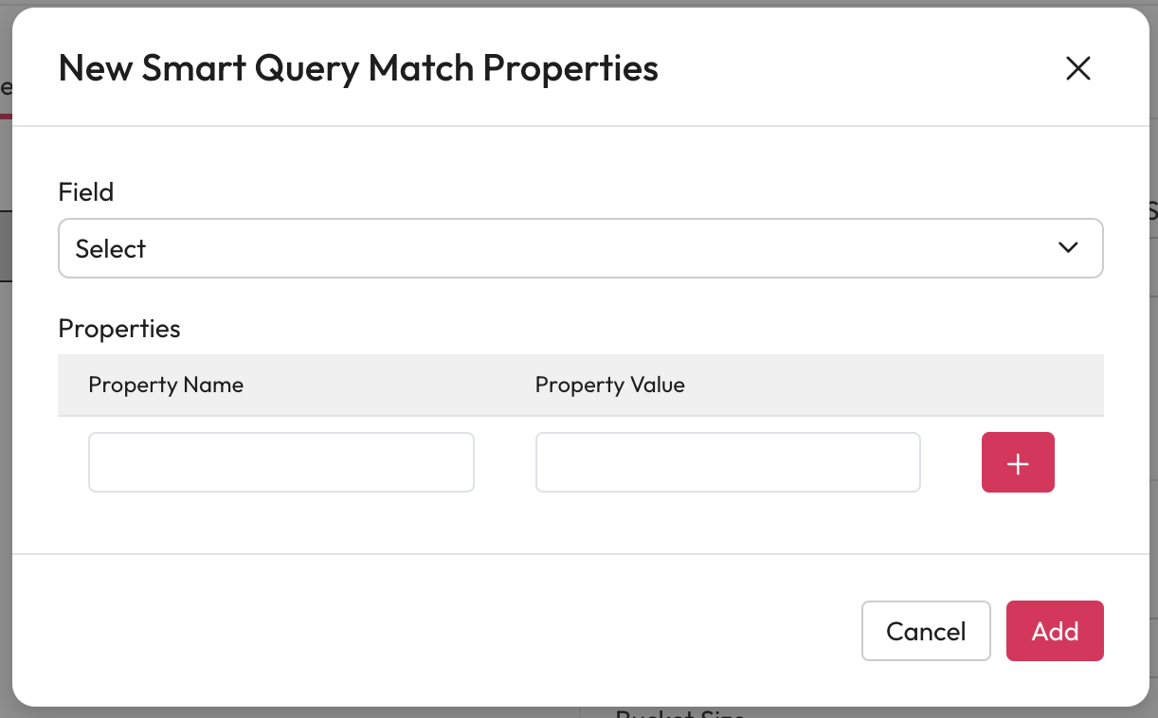This screenshot has width=1158, height=718.
Task: Click the dialog title "New Smart Query Match Properties"
Action: pos(358,68)
